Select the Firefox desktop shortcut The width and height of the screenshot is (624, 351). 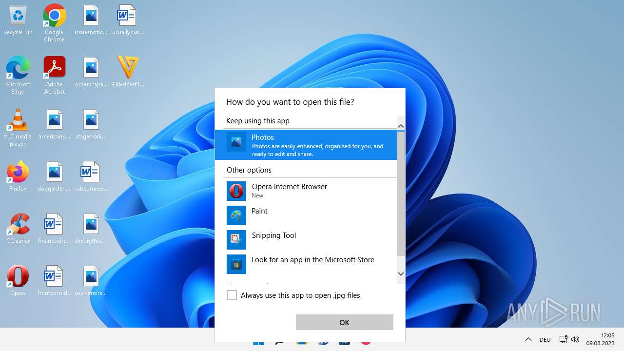[18, 176]
